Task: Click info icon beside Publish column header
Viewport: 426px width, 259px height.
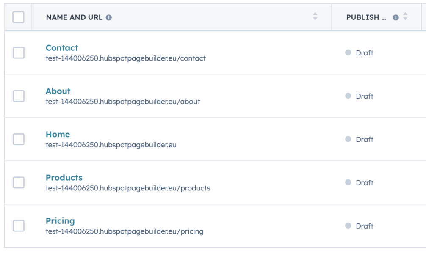Action: [x=396, y=18]
